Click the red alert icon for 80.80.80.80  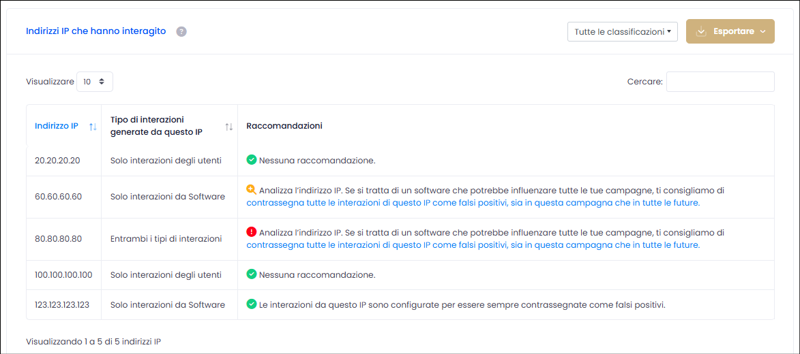tap(251, 231)
